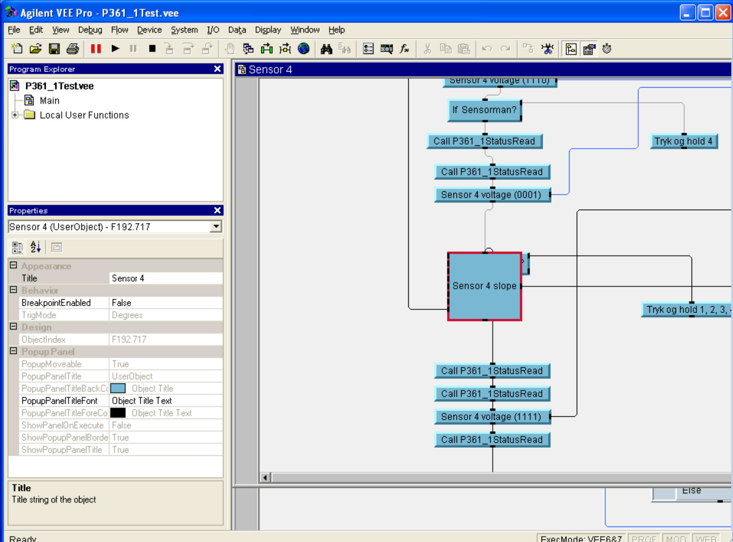Switch properties to alphabetical sort view
733x542 pixels.
pos(35,247)
